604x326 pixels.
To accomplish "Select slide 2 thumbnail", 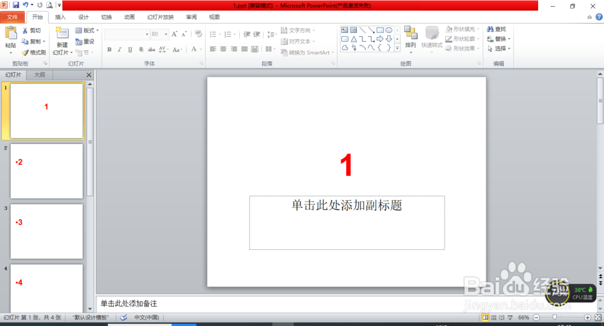I will pos(47,171).
